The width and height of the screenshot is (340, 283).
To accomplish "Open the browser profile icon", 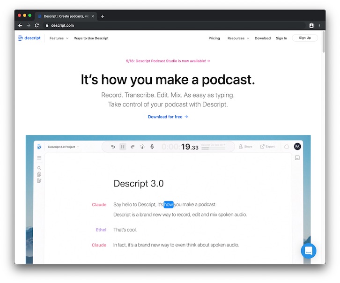I will tap(311, 25).
